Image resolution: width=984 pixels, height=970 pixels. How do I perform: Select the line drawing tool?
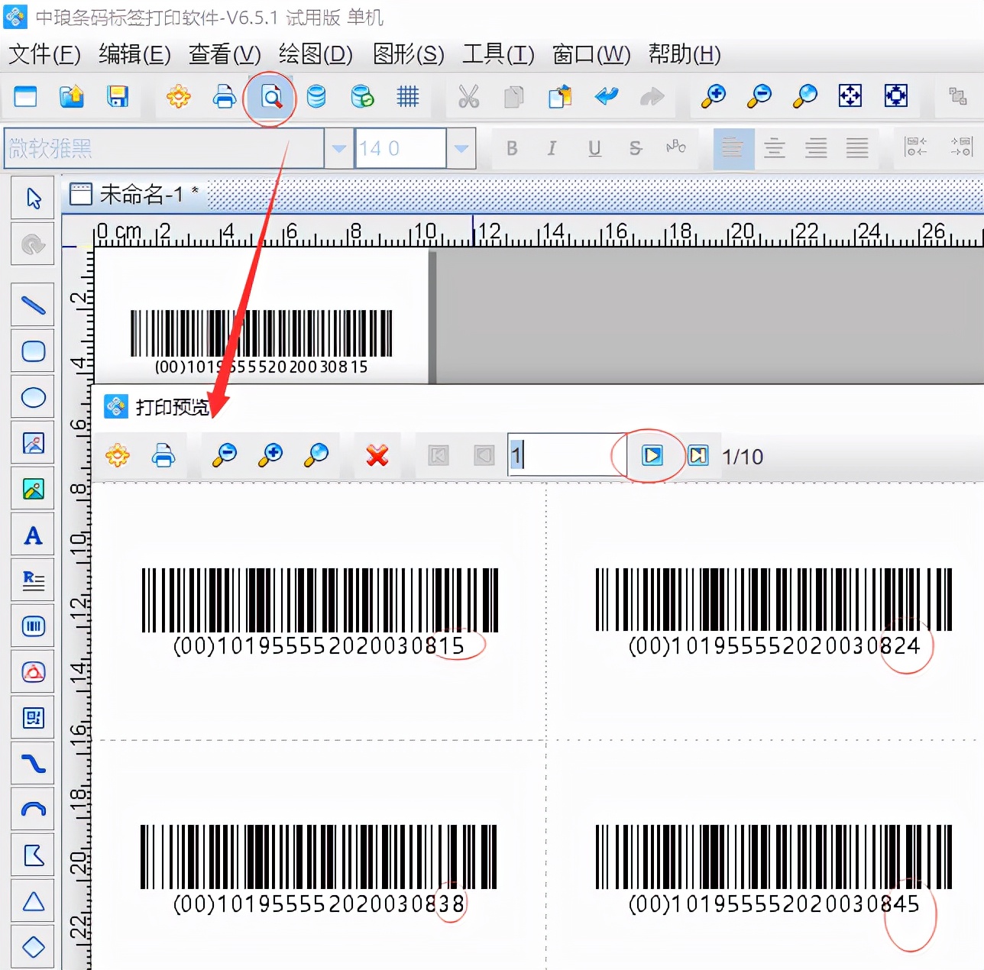tap(33, 305)
